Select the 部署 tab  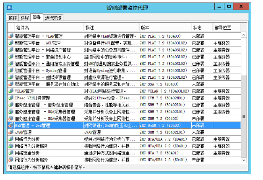pyautogui.click(x=37, y=17)
